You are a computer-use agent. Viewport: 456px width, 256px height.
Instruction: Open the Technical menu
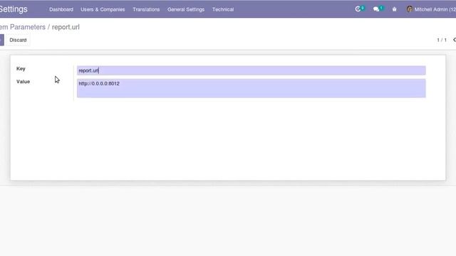tap(223, 9)
